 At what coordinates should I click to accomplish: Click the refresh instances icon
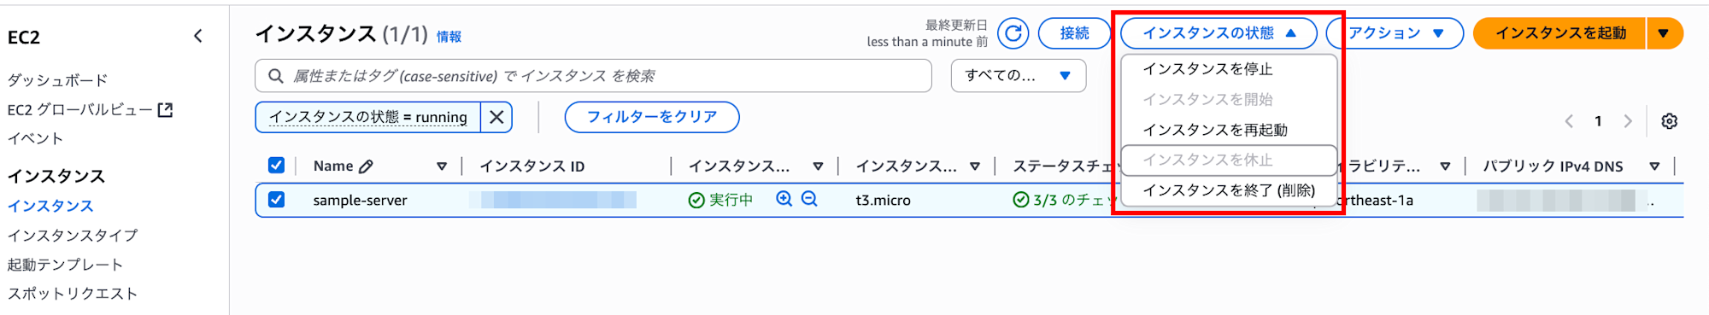1013,33
